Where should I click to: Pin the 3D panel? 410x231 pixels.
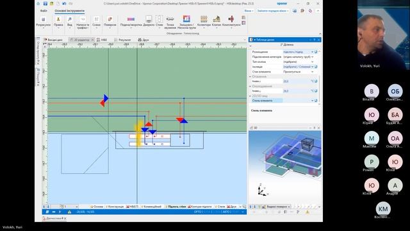(315, 128)
